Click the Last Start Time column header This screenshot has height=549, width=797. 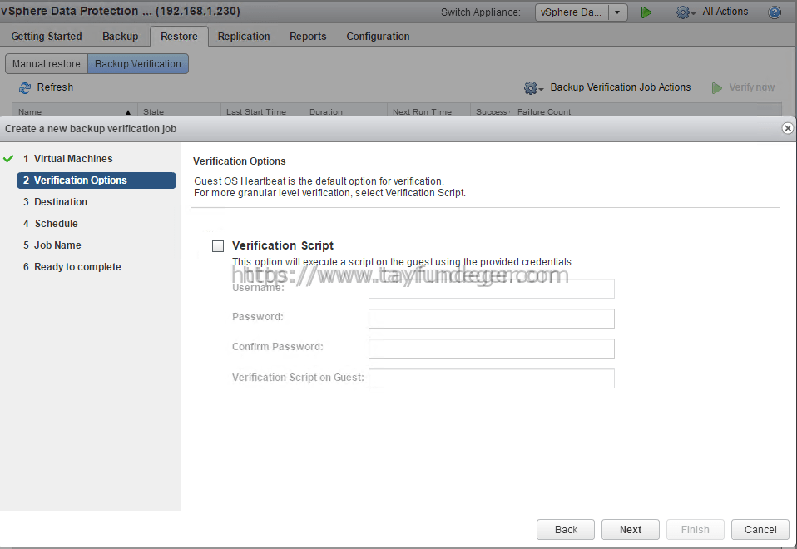[262, 111]
